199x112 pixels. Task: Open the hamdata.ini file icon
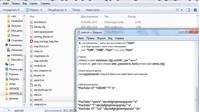(x=31, y=22)
